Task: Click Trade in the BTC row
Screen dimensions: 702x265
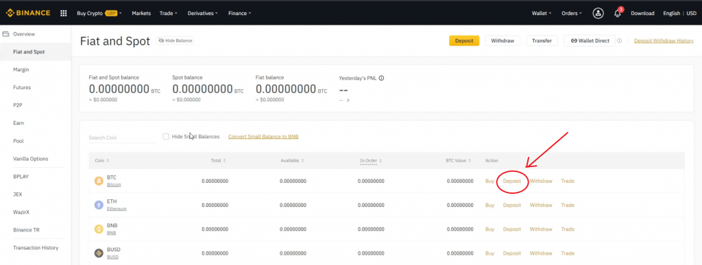Action: pos(567,181)
